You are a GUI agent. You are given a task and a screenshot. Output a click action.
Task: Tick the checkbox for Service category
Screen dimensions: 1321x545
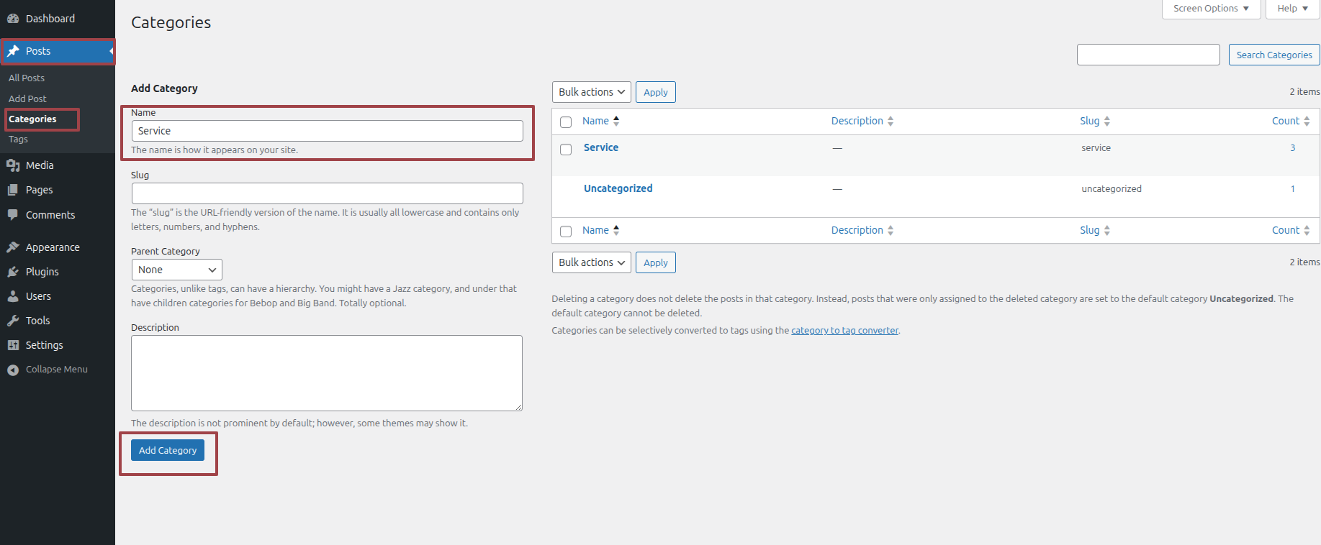click(566, 150)
